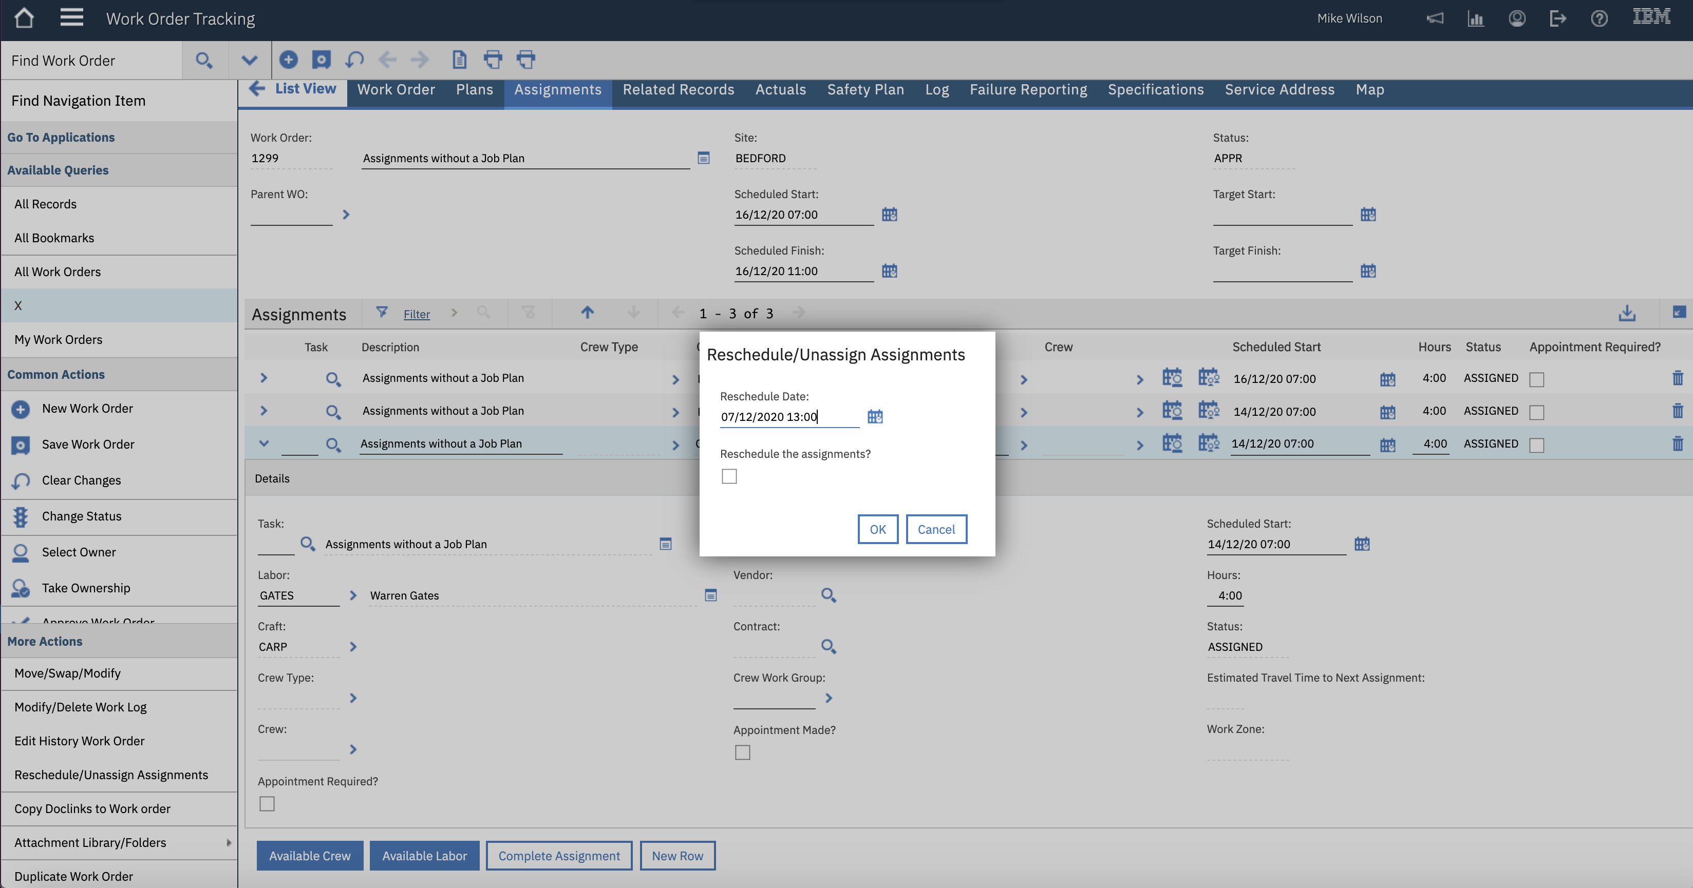Switch to the Safety Plan tab

tap(865, 90)
